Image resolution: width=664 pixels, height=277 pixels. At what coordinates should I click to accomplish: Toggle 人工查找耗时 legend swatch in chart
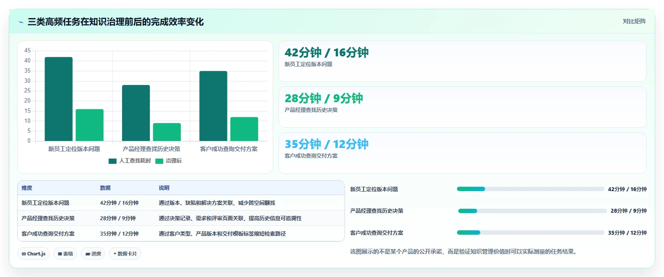coord(113,161)
